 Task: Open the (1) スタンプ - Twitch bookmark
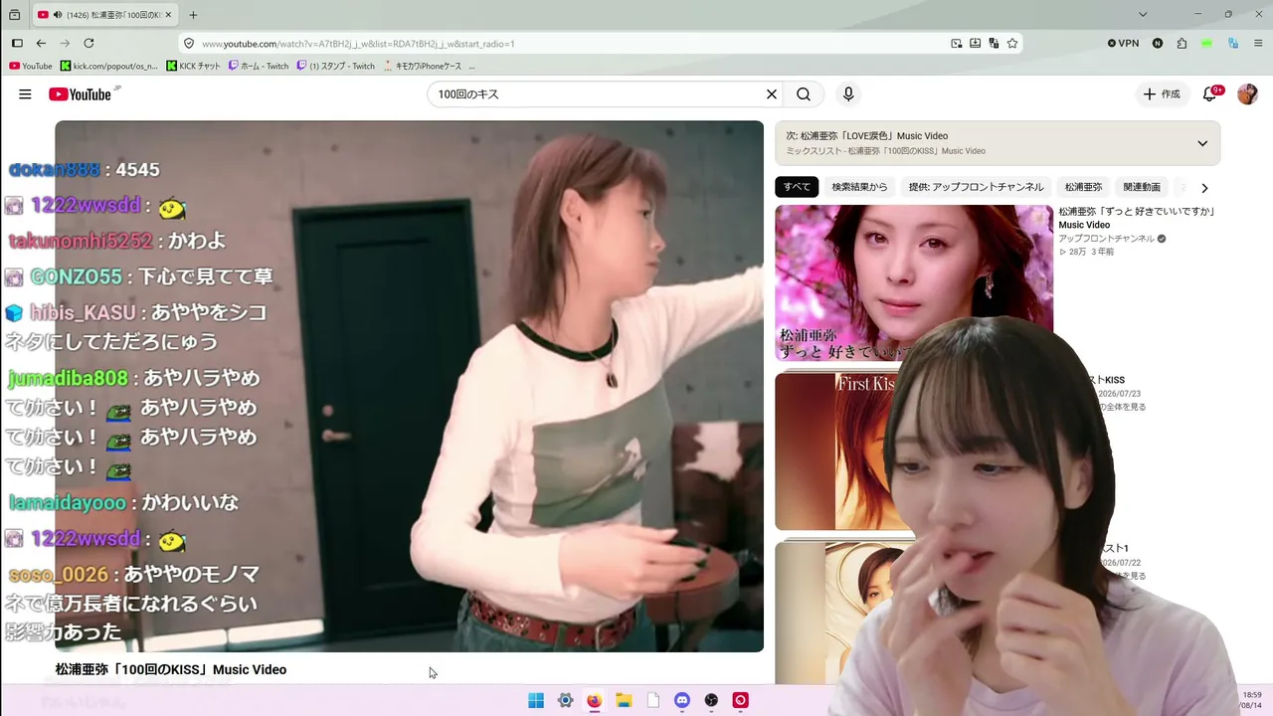point(336,67)
